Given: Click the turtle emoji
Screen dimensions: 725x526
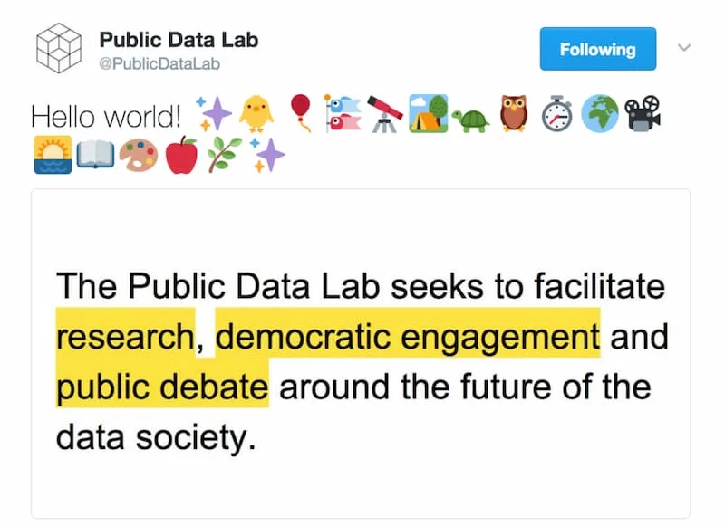Looking at the screenshot, I should click(x=470, y=118).
